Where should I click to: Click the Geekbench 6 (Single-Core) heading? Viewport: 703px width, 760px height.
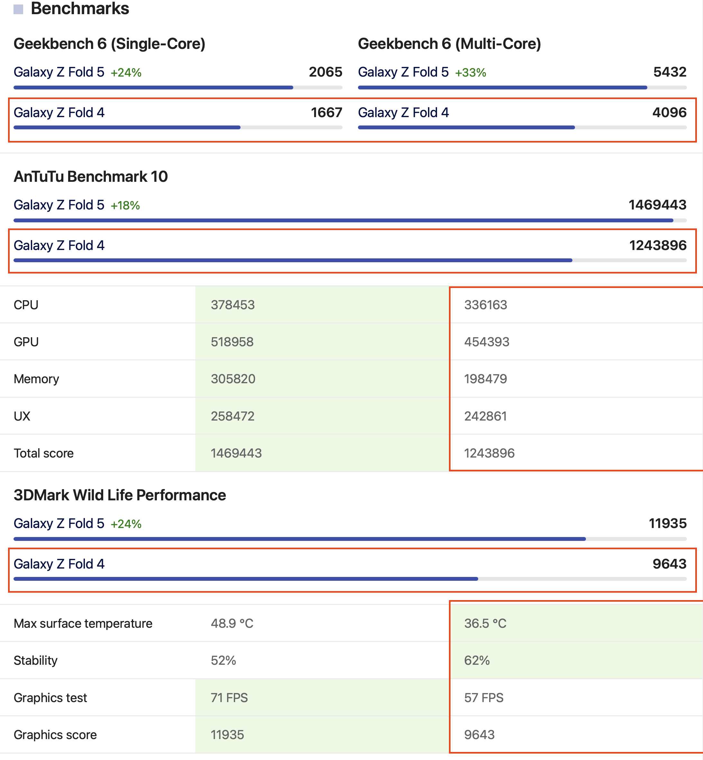[x=110, y=44]
